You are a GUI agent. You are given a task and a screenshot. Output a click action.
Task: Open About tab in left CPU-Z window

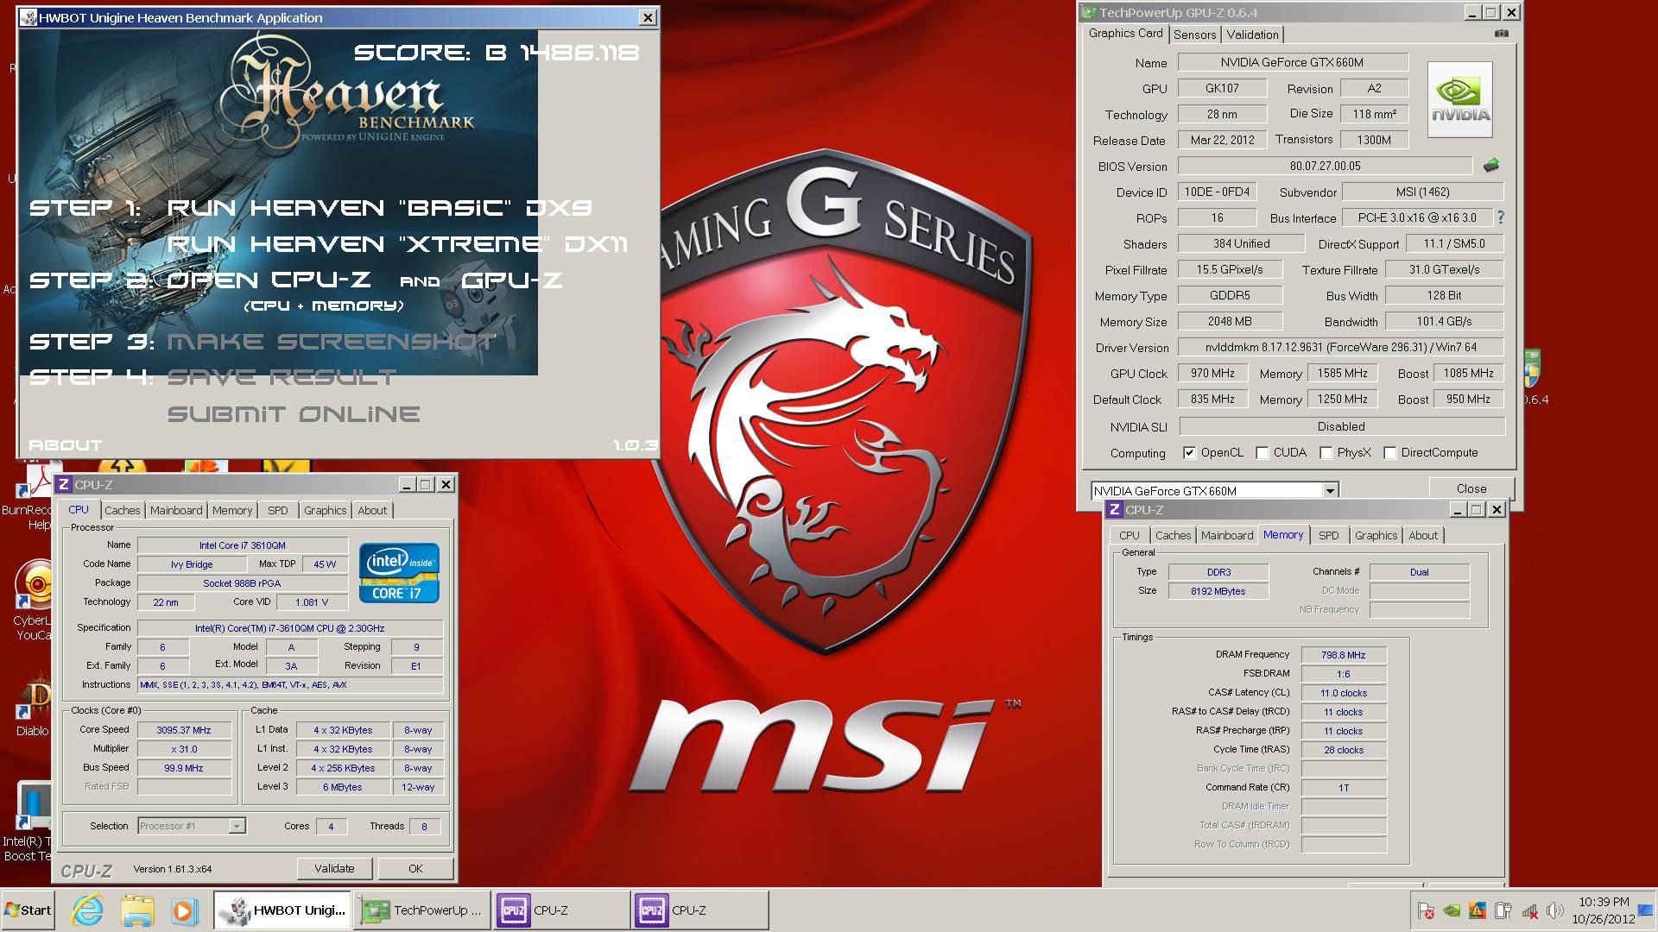(x=372, y=510)
